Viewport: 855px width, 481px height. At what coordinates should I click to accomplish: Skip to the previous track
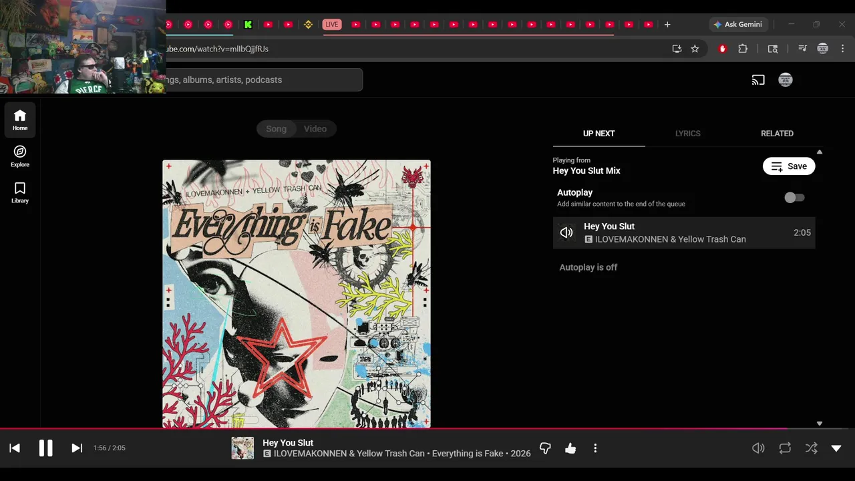(x=15, y=448)
